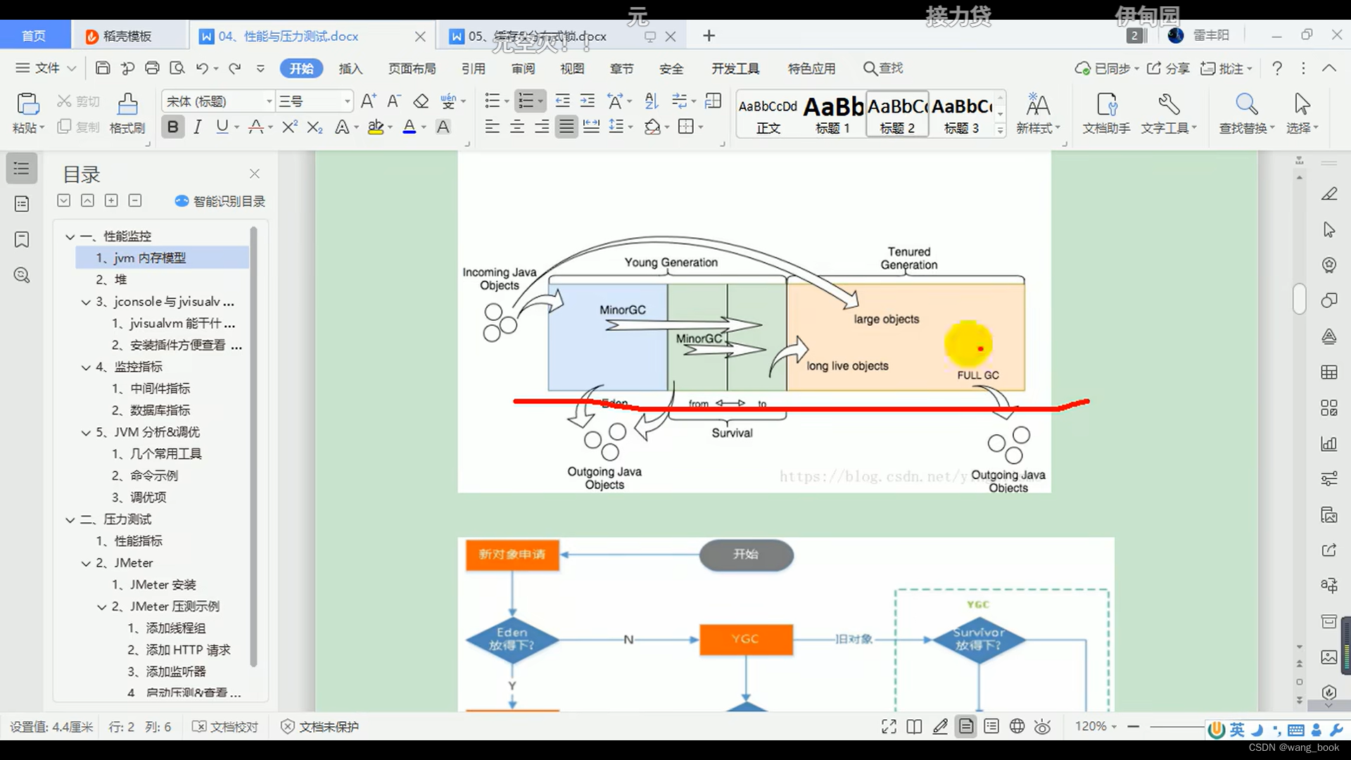Screen dimensions: 1351x760
Task: Click the Find and Replace (查找替换) magnifier
Action: coord(1246,104)
